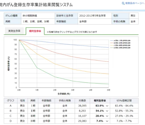Click the 年齢階級 column header in results table
145x125 pixels.
[47, 101]
